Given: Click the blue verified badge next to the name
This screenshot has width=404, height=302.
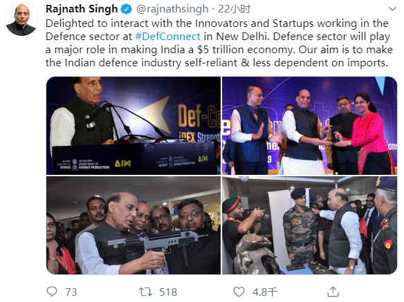Looking at the screenshot, I should [126, 9].
